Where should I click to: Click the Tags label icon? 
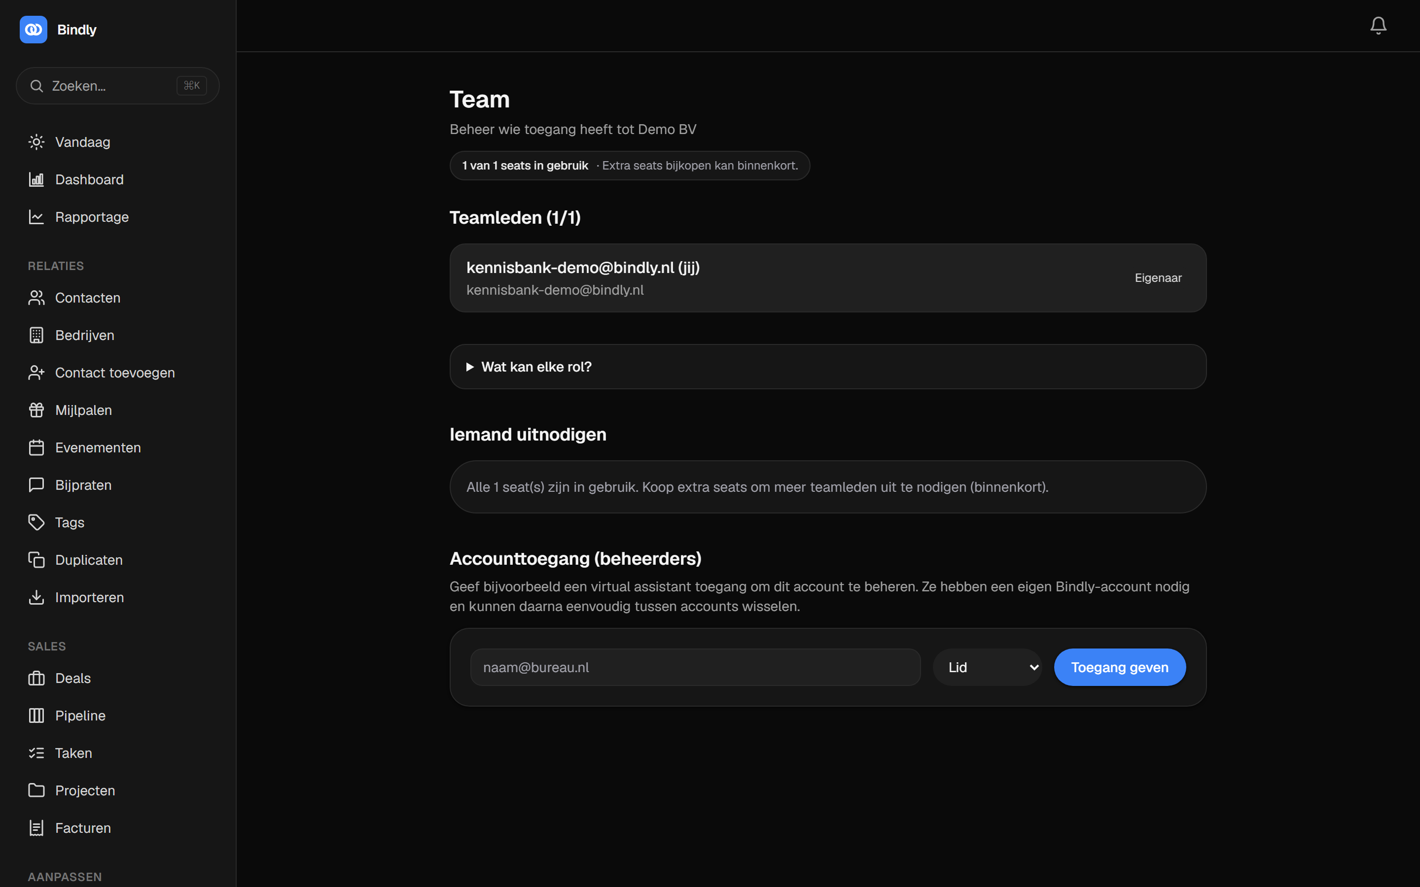click(36, 523)
